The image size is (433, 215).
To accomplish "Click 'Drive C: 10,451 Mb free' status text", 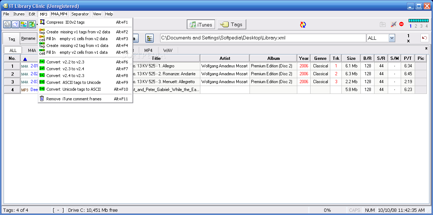I will click(x=93, y=210).
